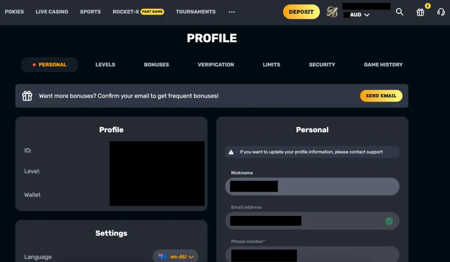The width and height of the screenshot is (450, 262).
Task: Open the search magnifier icon
Action: [x=399, y=12]
